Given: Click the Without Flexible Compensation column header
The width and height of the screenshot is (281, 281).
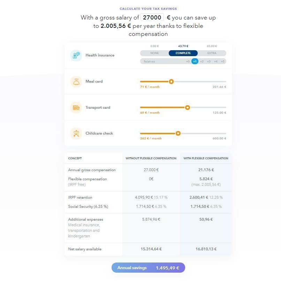Looking at the screenshot, I should pyautogui.click(x=151, y=158).
